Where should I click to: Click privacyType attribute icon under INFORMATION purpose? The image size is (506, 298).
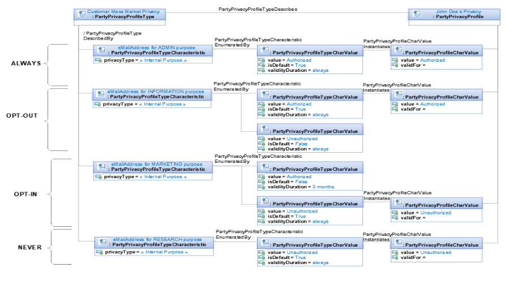(x=97, y=104)
